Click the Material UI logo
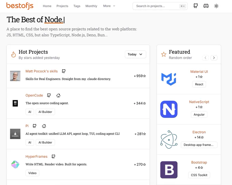 tap(169, 79)
